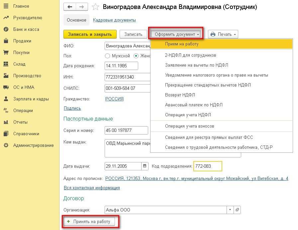
Task: Click the Серия и номер field
Action: (x=126, y=131)
